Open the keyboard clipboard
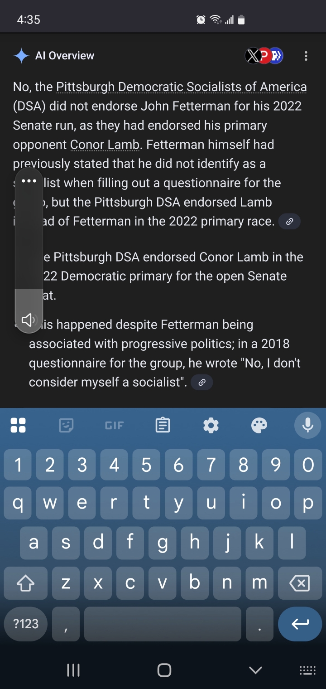The image size is (326, 689). click(x=163, y=425)
